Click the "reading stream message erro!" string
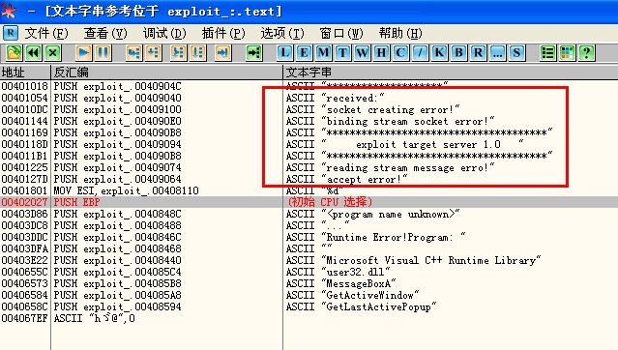The height and width of the screenshot is (350, 618). 408,167
